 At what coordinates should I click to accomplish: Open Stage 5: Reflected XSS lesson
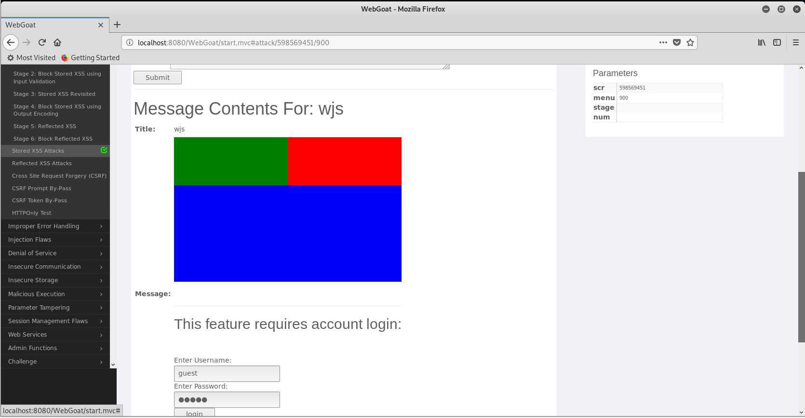coord(44,126)
